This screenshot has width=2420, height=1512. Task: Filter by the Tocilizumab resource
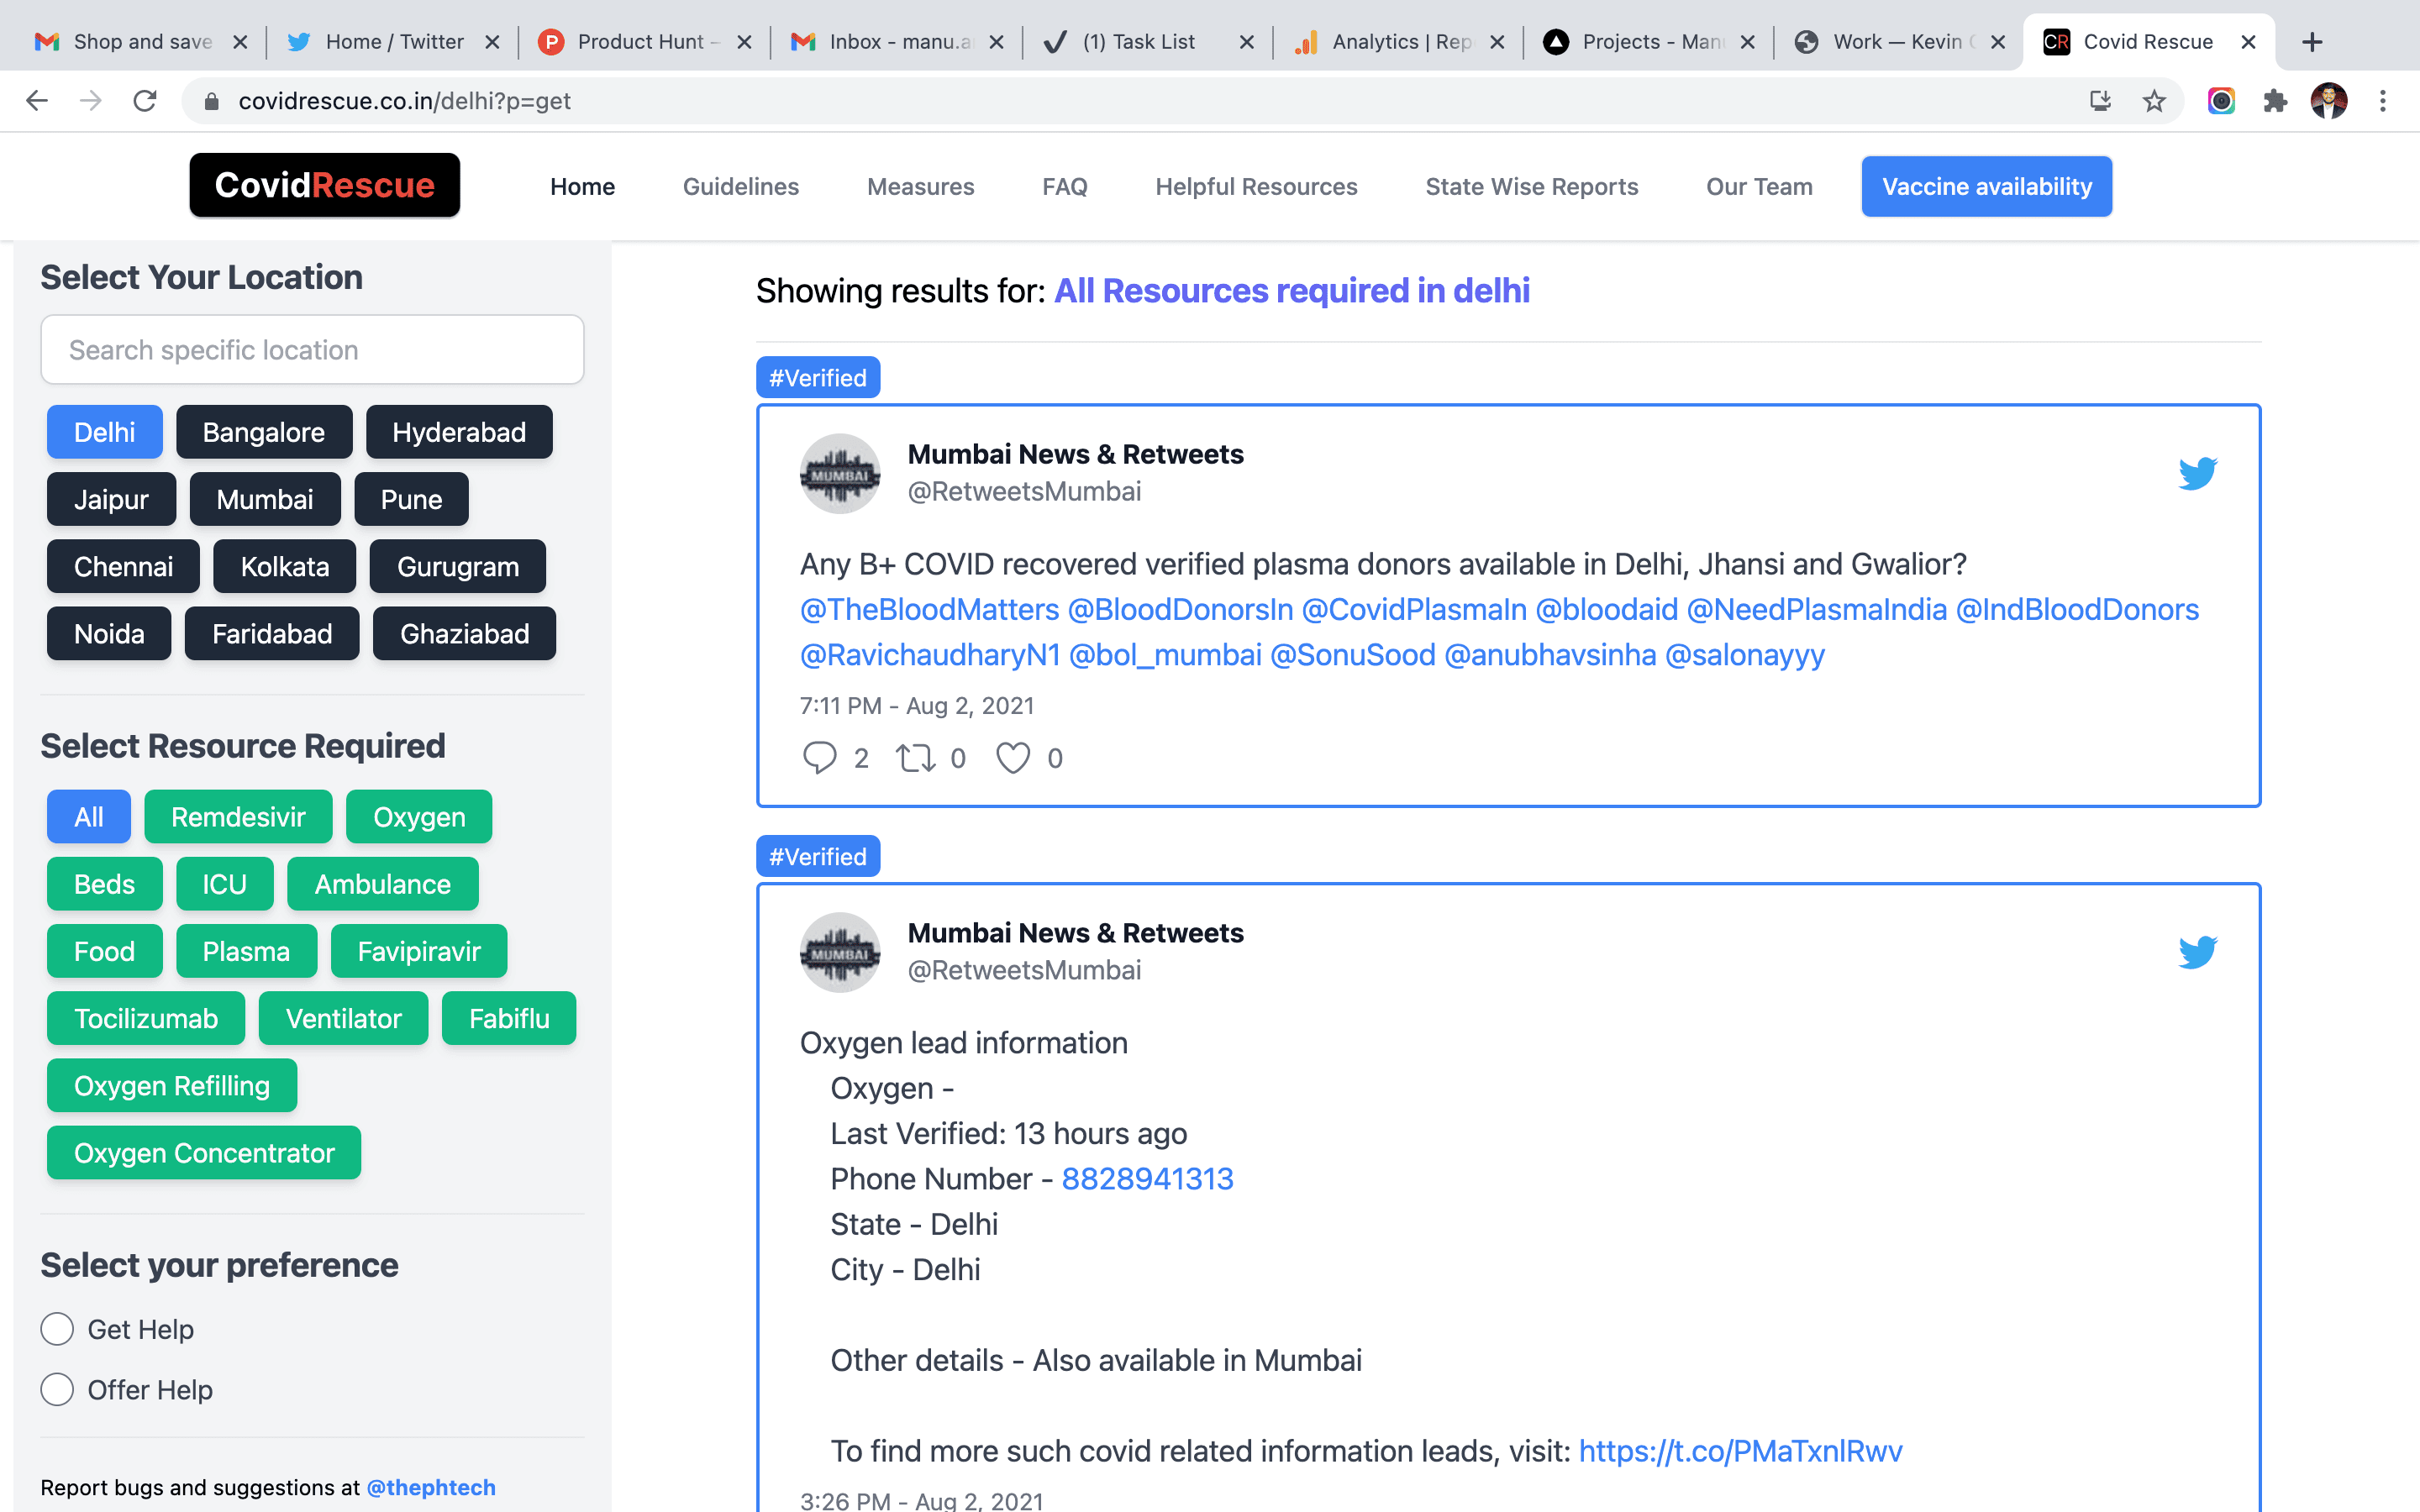tap(146, 1018)
